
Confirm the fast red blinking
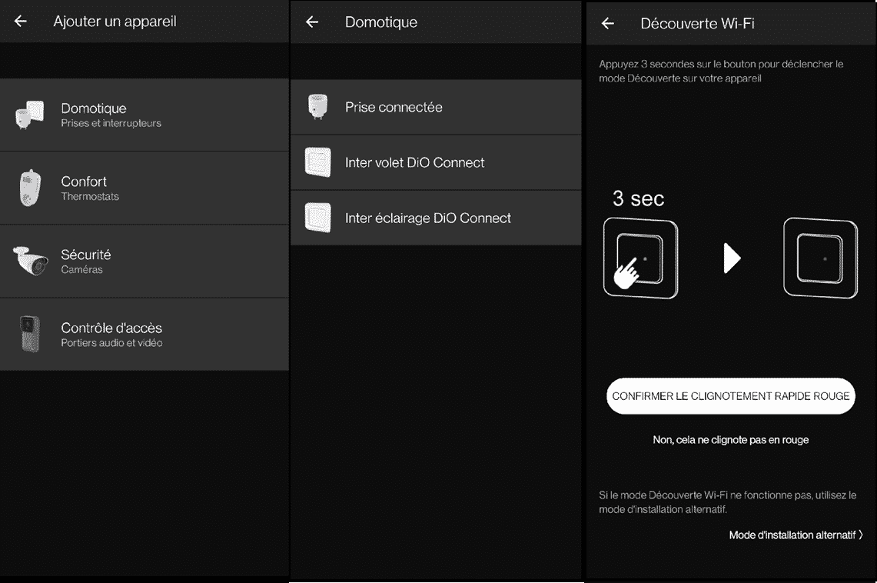(x=730, y=396)
